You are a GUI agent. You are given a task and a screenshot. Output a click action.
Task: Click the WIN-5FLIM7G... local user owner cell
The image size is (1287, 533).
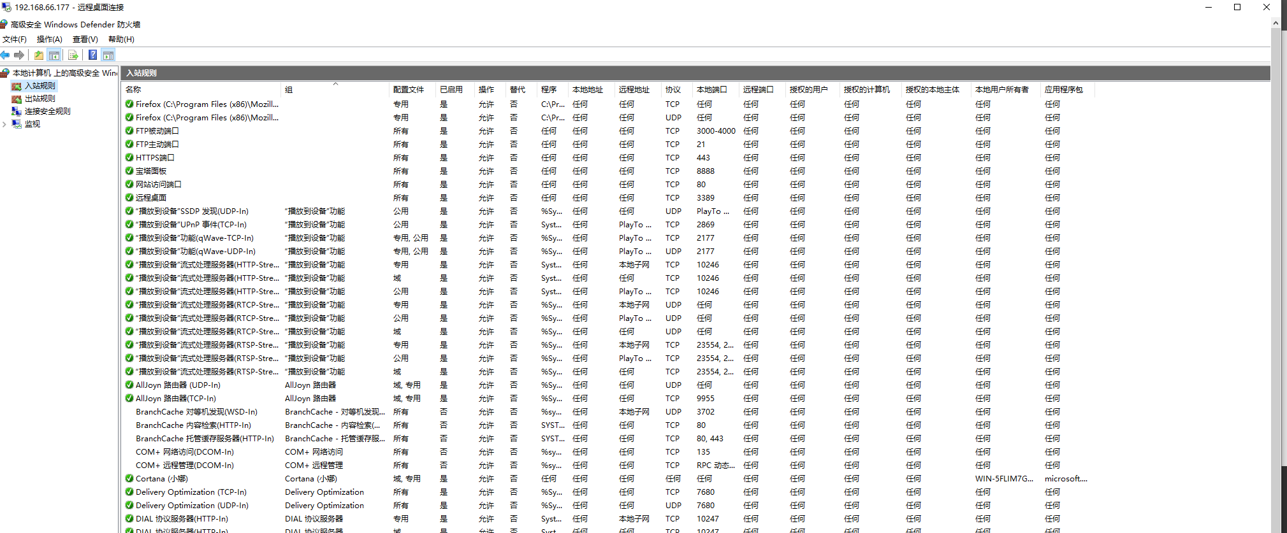tap(1004, 479)
